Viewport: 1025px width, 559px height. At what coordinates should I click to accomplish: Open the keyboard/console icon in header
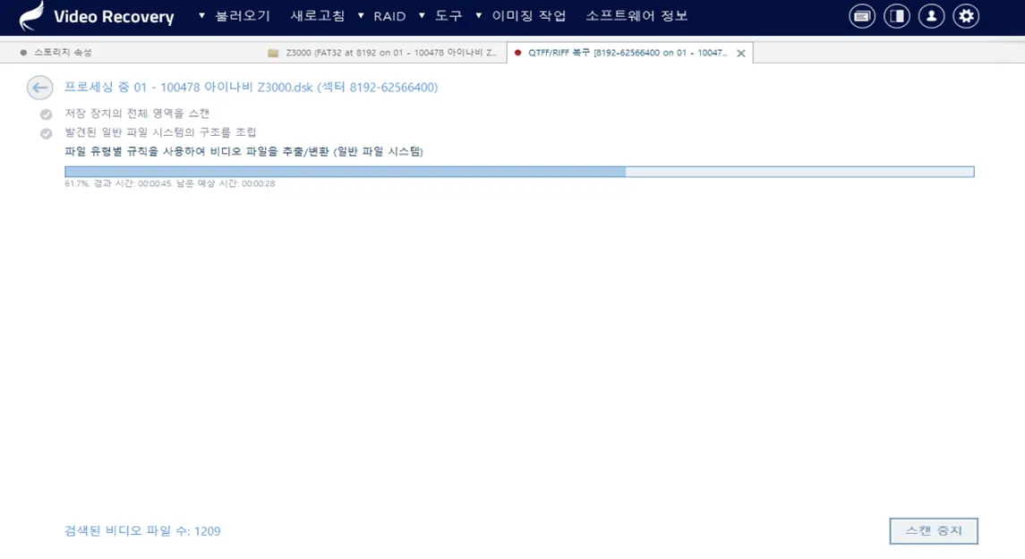[862, 16]
